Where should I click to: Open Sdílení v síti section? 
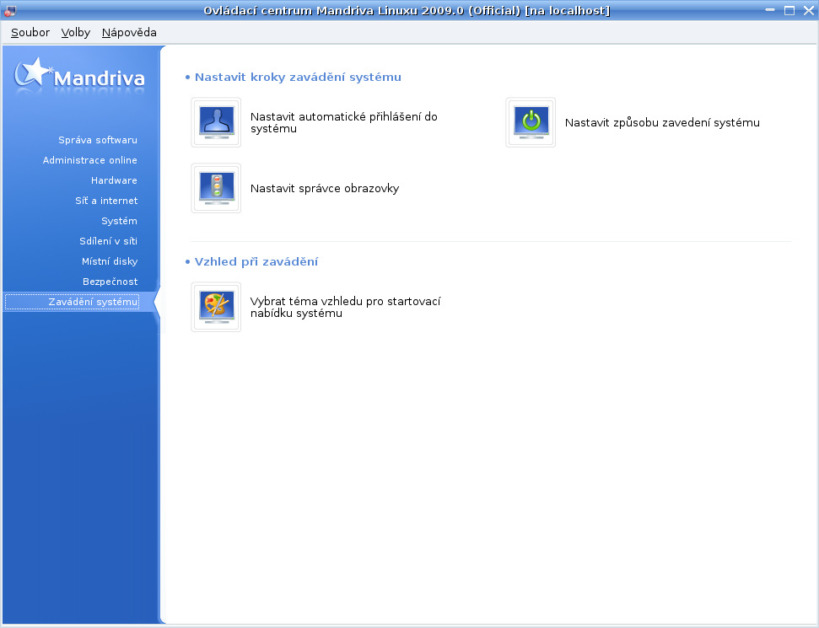(x=108, y=241)
